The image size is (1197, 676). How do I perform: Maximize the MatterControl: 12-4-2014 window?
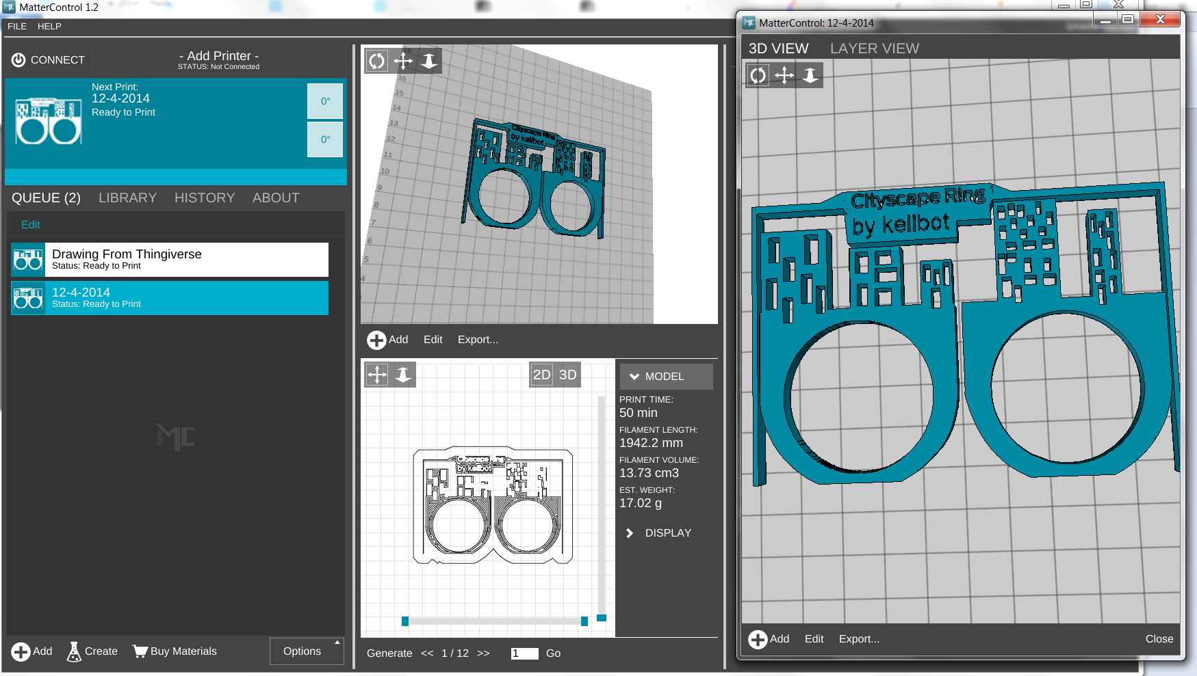pyautogui.click(x=1128, y=19)
